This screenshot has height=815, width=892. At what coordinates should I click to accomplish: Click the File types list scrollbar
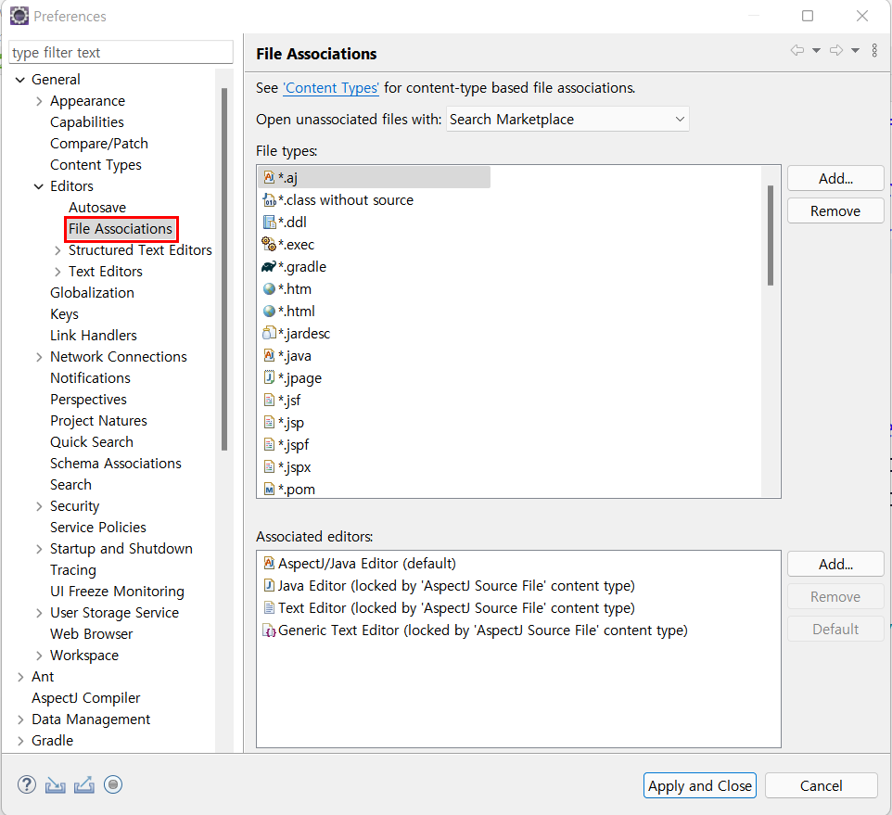coord(771,235)
